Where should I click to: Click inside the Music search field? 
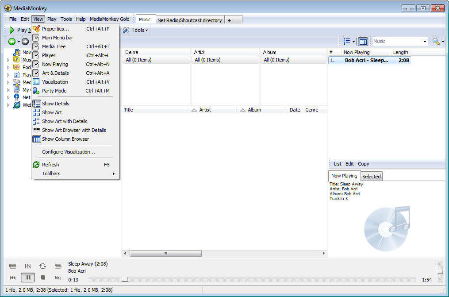tap(397, 42)
